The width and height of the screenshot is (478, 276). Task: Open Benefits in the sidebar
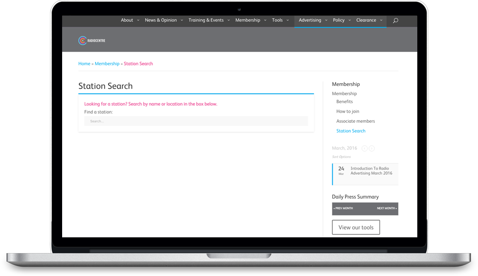pyautogui.click(x=344, y=102)
